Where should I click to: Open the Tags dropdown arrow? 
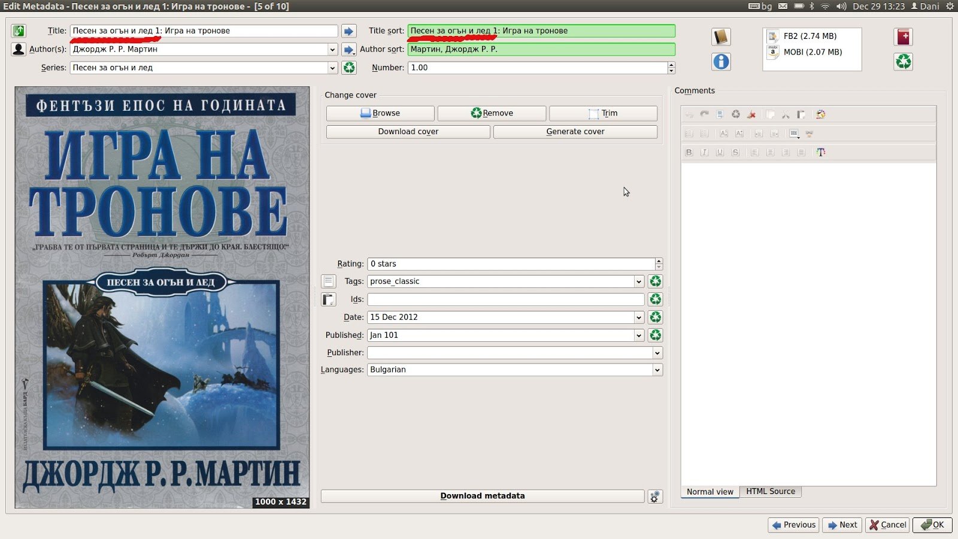pos(638,281)
